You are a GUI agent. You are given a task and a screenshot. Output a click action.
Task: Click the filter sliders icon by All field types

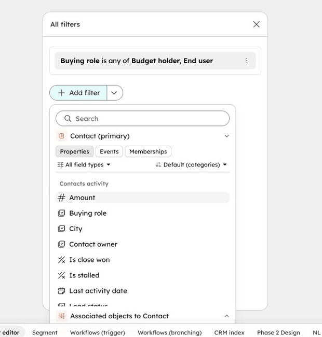tap(60, 165)
